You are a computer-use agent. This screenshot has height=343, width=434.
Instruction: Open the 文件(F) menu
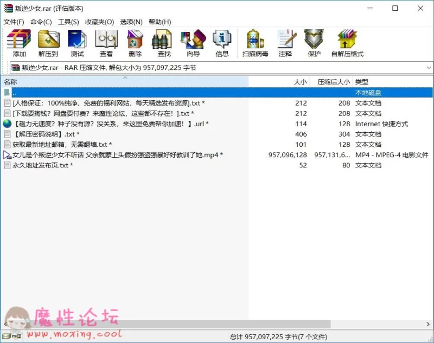14,22
